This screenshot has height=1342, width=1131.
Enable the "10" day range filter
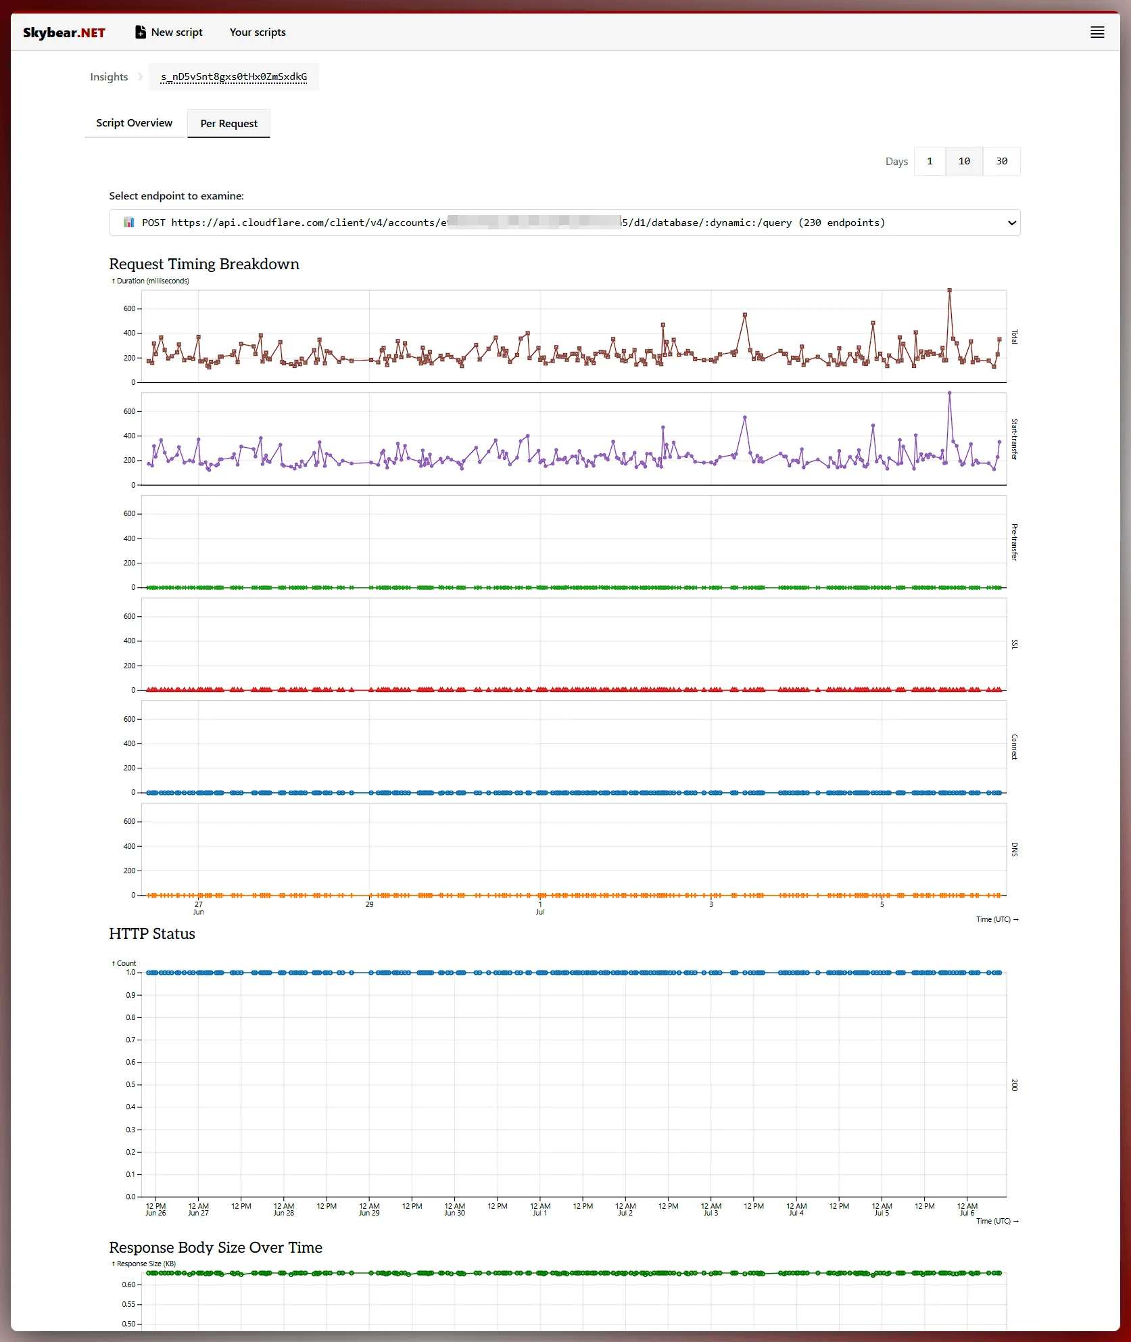(964, 161)
